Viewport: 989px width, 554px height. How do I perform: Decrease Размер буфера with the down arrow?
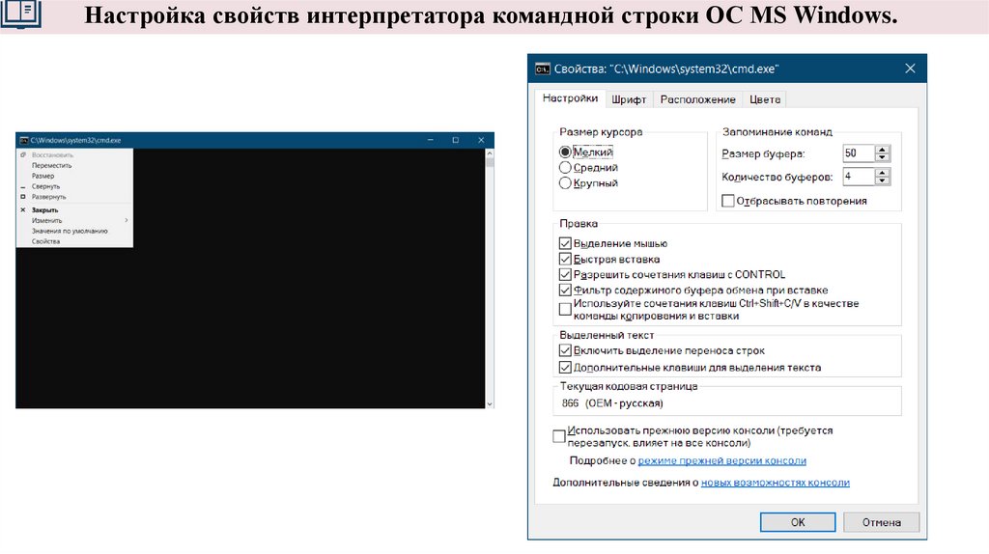pos(883,157)
